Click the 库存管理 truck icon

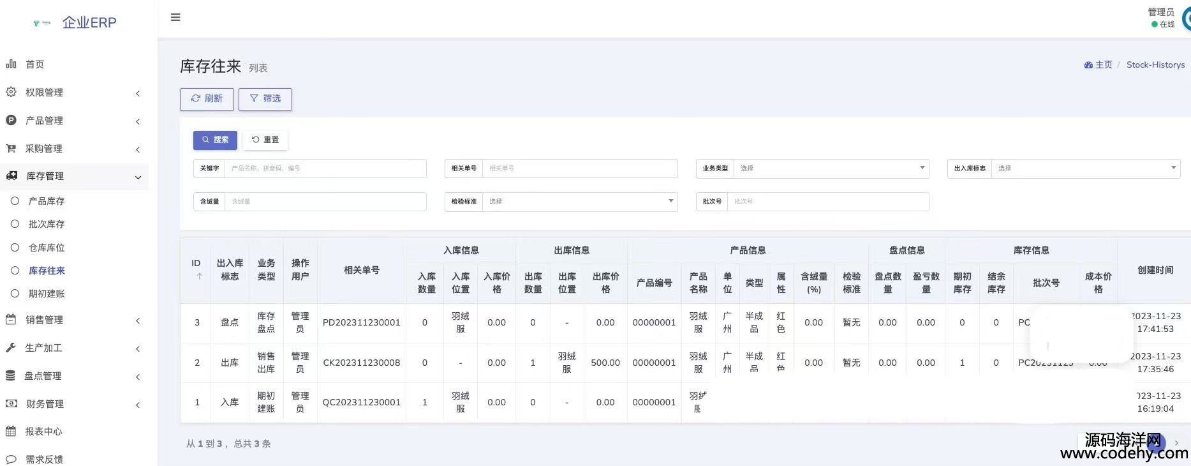coord(11,176)
